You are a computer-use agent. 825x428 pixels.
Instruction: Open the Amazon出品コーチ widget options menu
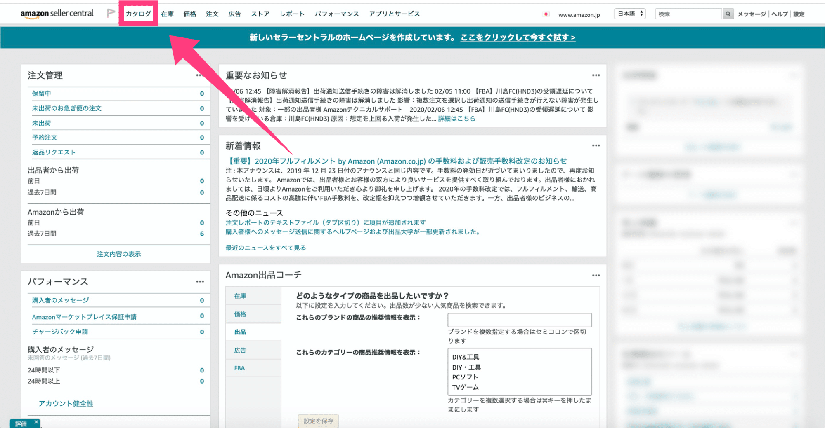tap(596, 275)
